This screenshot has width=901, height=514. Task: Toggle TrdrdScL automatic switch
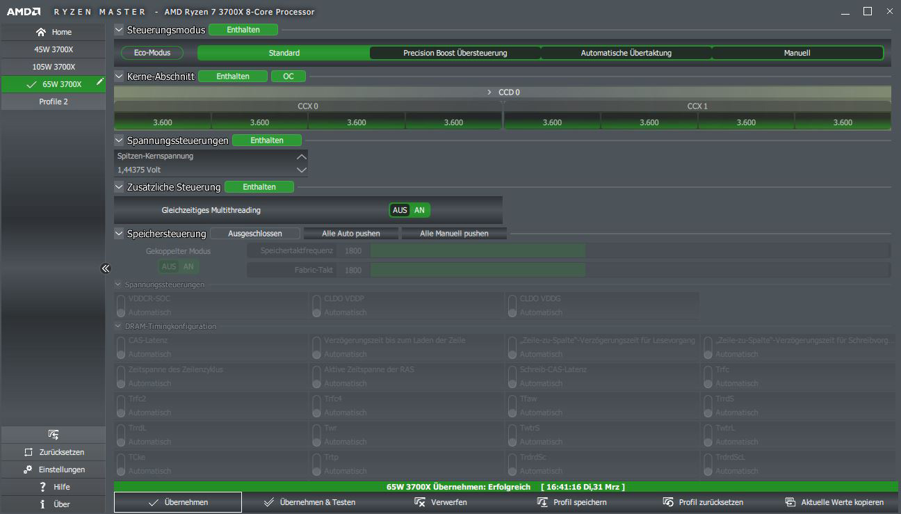tap(708, 464)
